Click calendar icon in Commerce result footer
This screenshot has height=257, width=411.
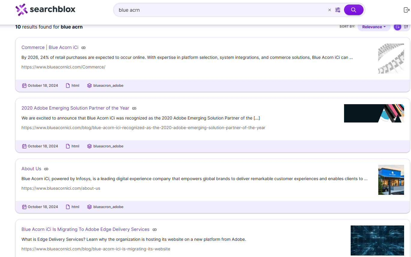24,86
